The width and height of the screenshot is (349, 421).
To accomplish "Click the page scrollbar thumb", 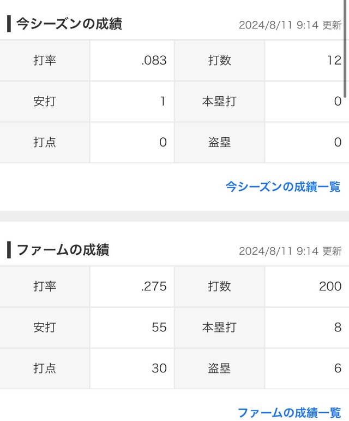I will 345,48.
